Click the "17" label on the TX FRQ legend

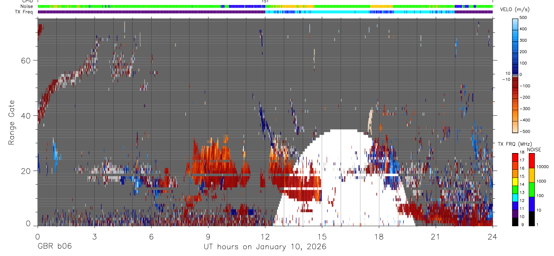tap(522, 160)
